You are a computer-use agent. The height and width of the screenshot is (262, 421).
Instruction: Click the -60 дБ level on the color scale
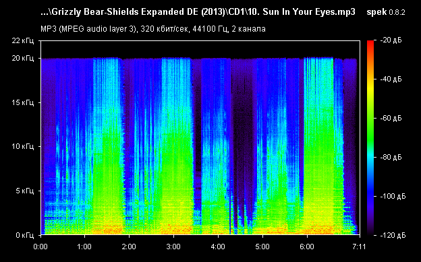(x=391, y=118)
